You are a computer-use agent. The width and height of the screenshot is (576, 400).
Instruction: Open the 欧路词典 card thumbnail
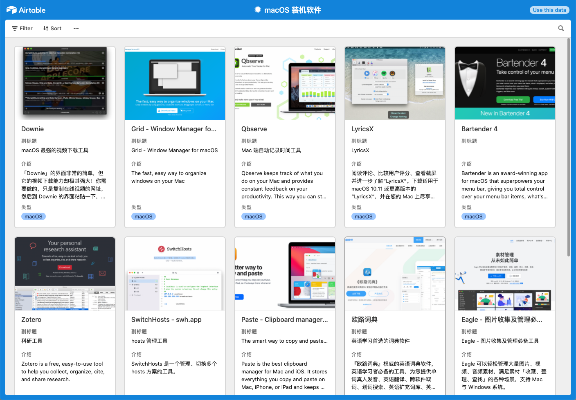(395, 274)
